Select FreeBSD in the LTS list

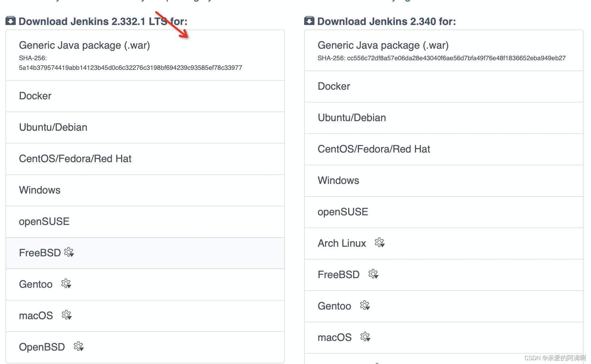pos(145,253)
